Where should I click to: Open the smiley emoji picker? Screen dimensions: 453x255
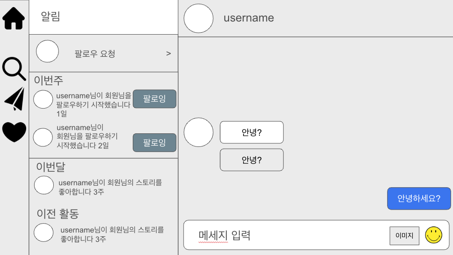tap(433, 235)
